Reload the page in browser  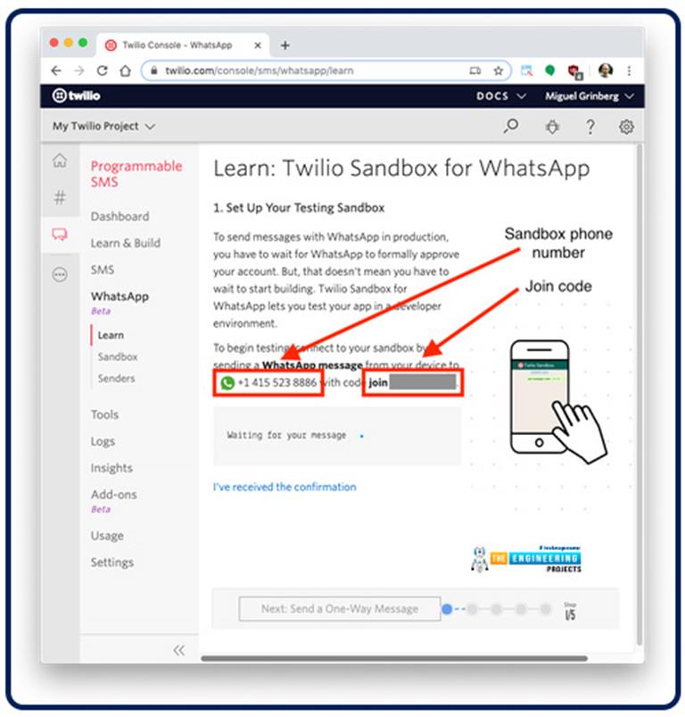tap(103, 71)
